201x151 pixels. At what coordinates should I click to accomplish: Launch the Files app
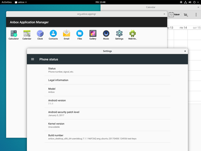80,35
